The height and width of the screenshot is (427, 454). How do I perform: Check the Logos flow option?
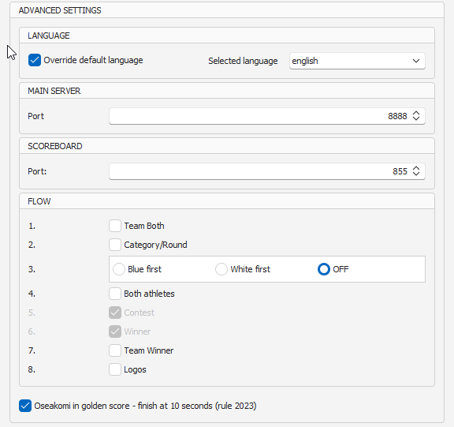pos(115,369)
